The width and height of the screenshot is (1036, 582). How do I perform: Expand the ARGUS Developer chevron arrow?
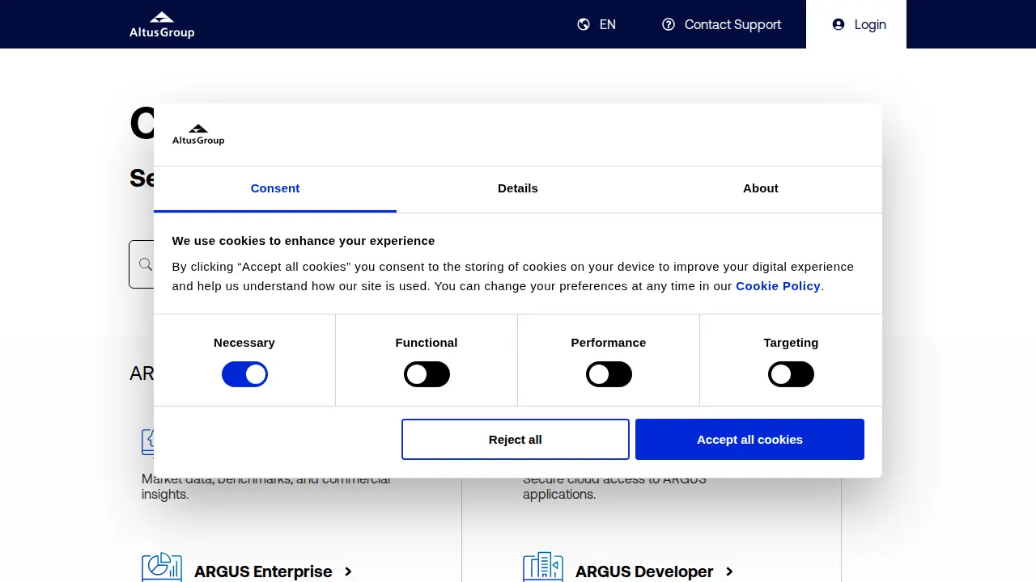(729, 571)
